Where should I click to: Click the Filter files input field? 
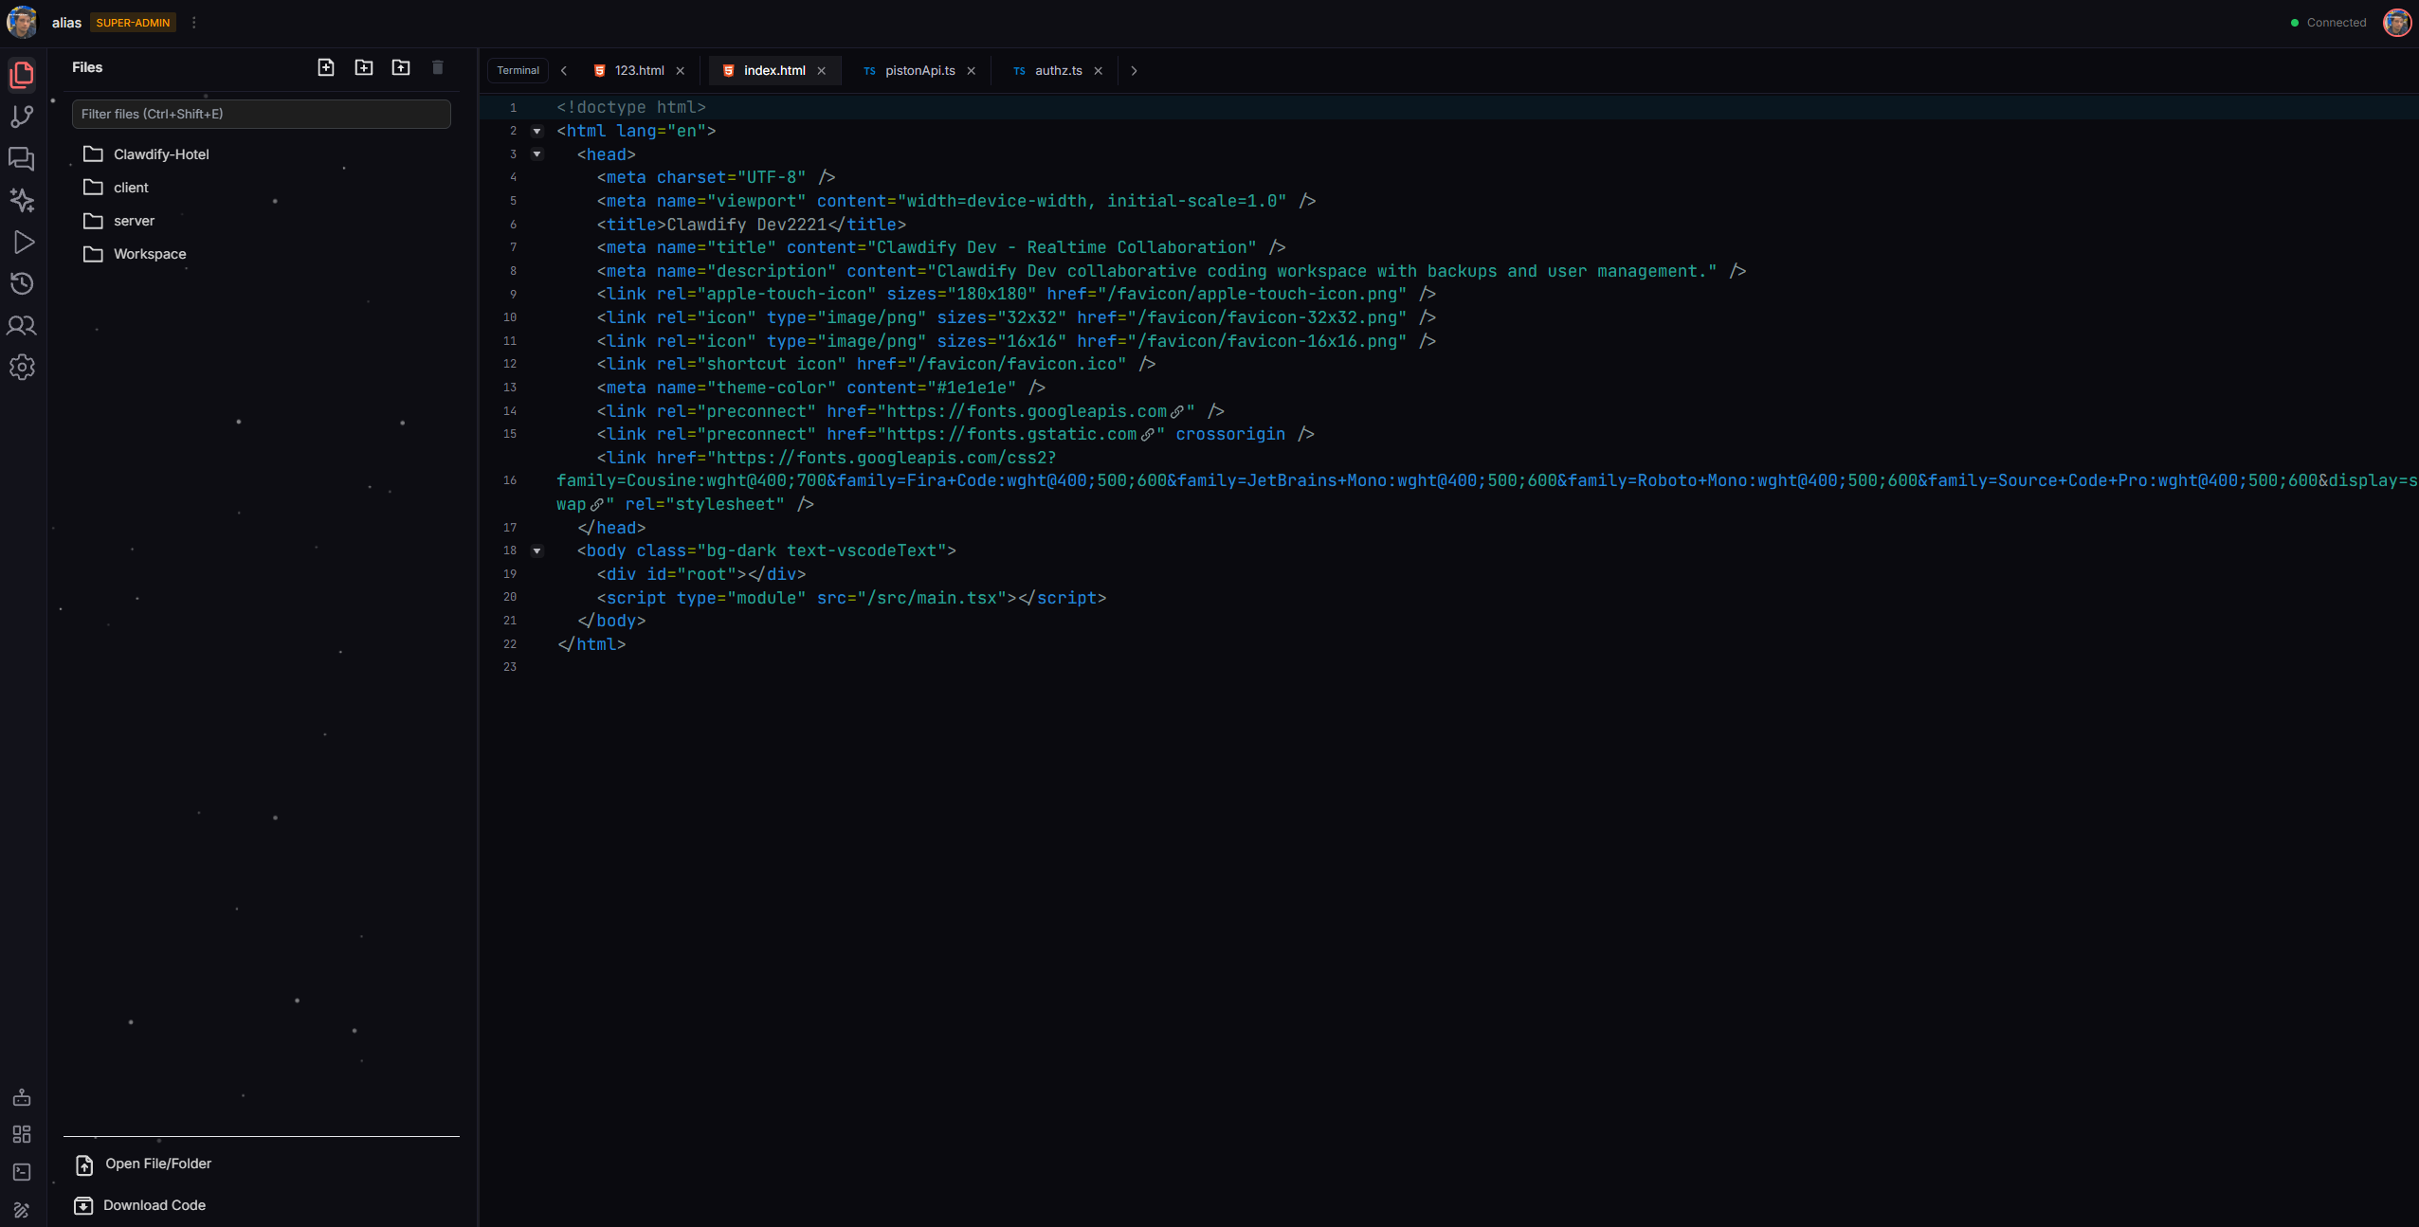(x=261, y=115)
